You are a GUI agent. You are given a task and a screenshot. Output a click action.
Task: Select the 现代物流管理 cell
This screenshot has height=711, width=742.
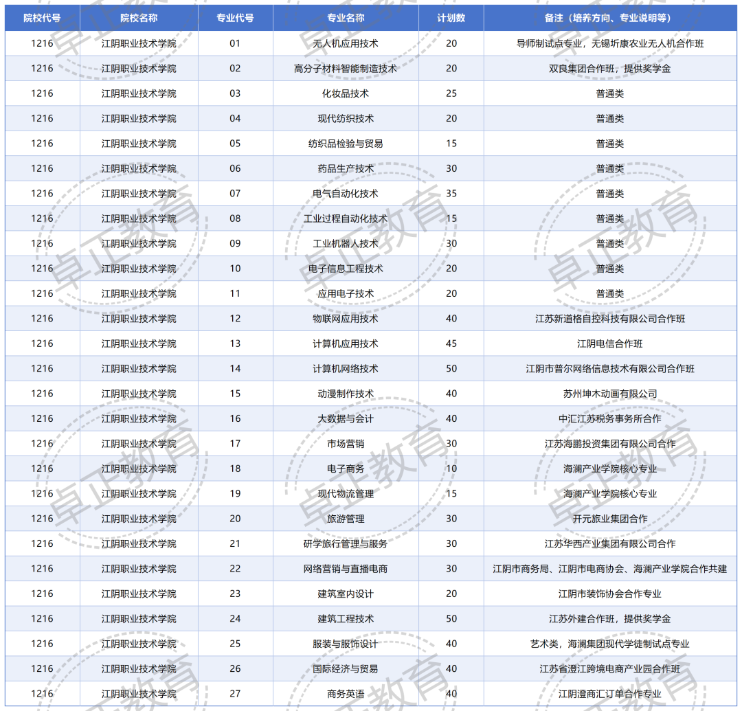coord(346,494)
